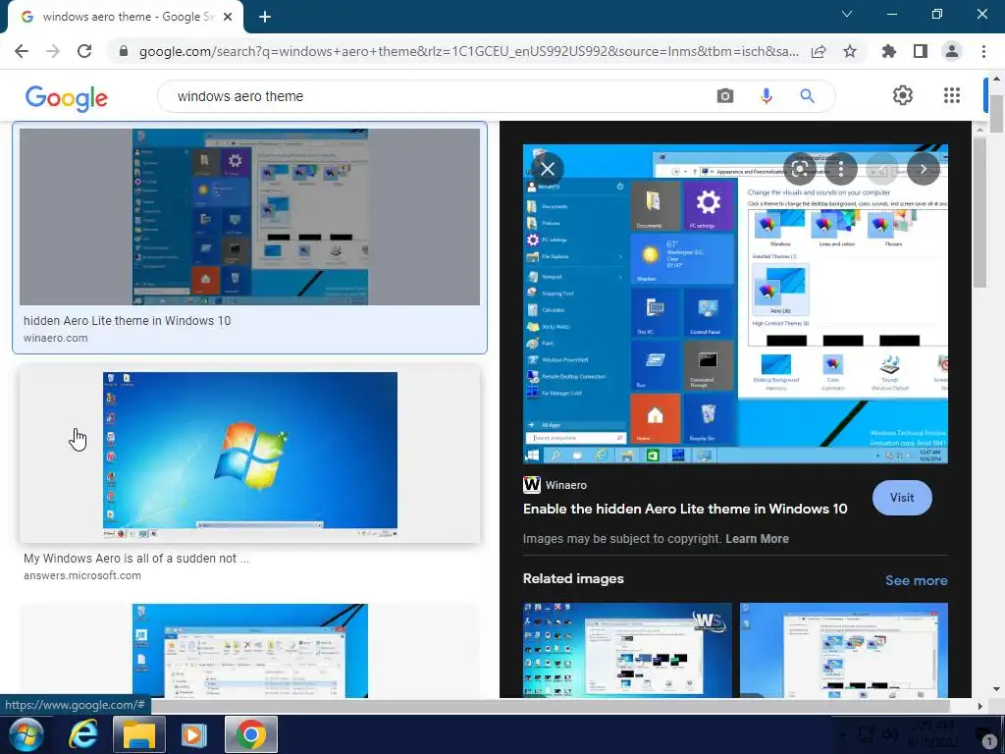
Task: Start voice search with the microphone
Action: pos(766,96)
